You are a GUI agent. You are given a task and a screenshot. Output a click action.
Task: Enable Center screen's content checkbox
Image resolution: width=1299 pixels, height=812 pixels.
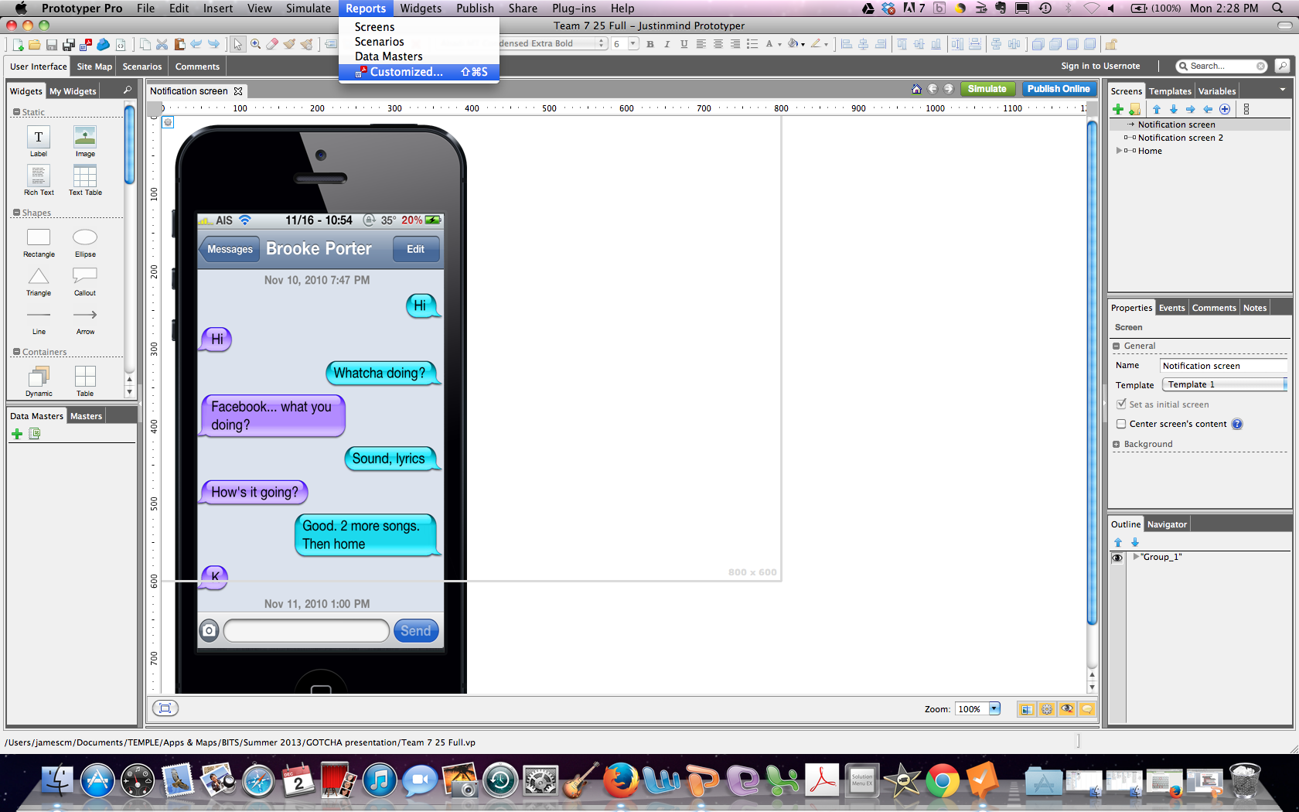[1121, 424]
